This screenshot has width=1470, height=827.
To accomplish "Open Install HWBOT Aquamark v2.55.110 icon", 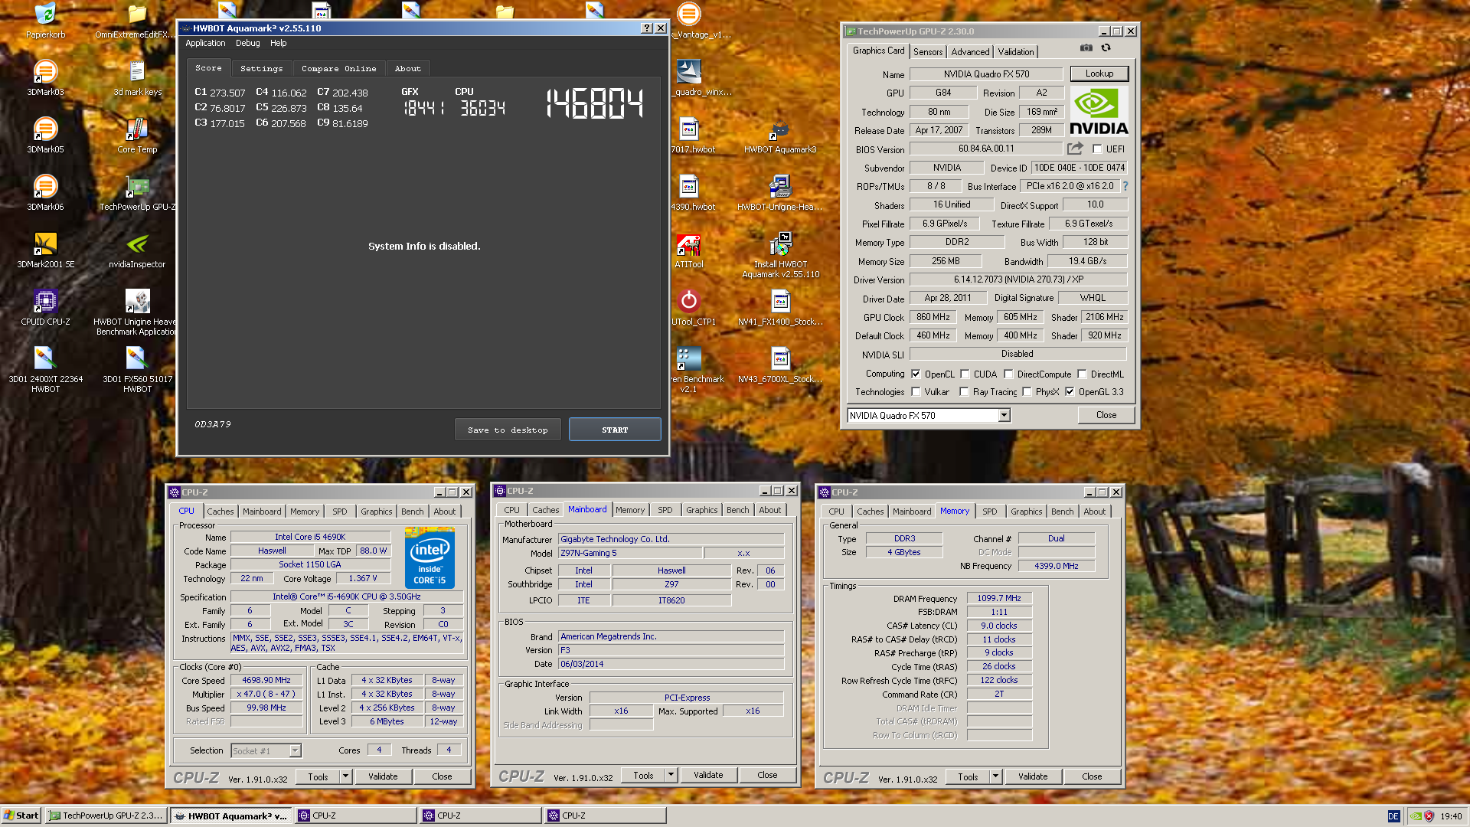I will coord(780,254).
